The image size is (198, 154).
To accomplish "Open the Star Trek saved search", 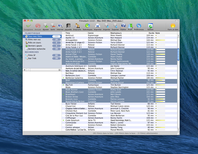I will [x=42, y=58].
